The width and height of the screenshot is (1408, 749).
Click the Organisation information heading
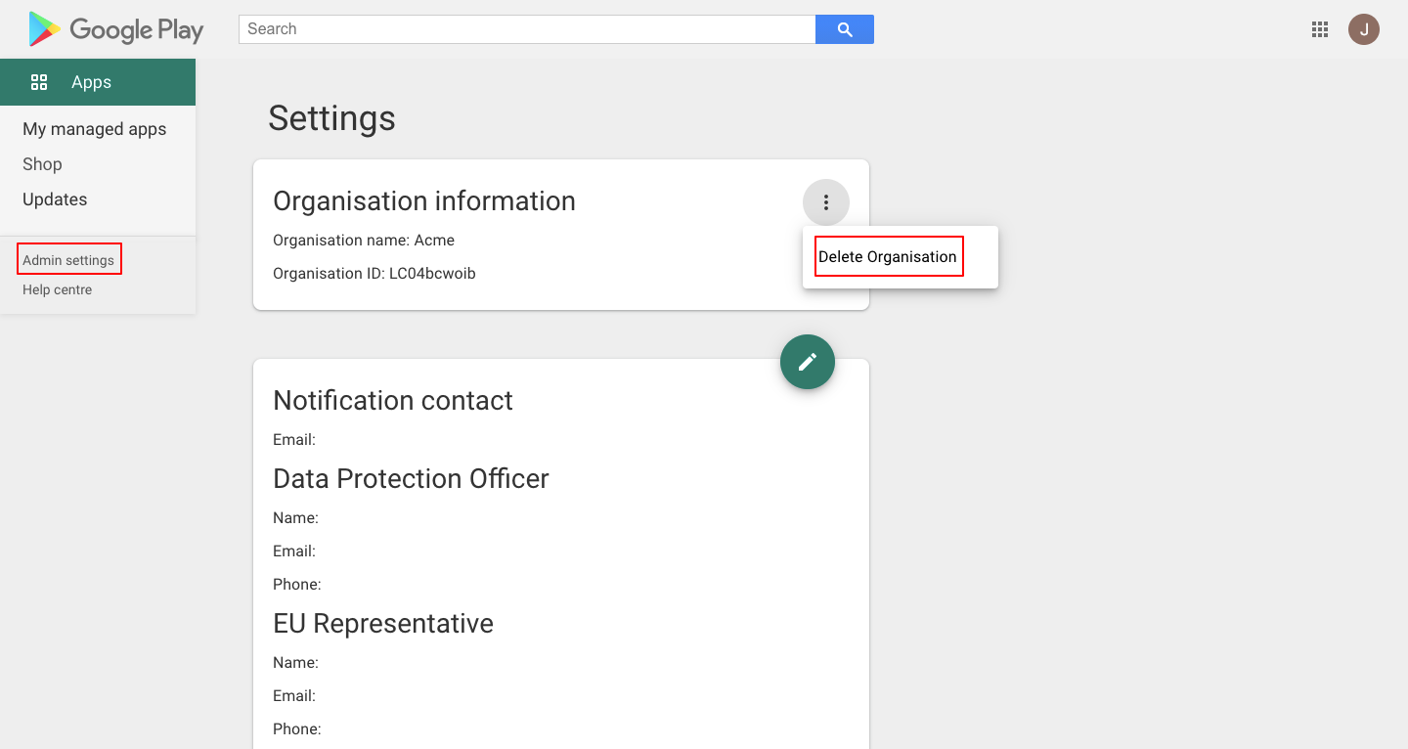click(424, 200)
